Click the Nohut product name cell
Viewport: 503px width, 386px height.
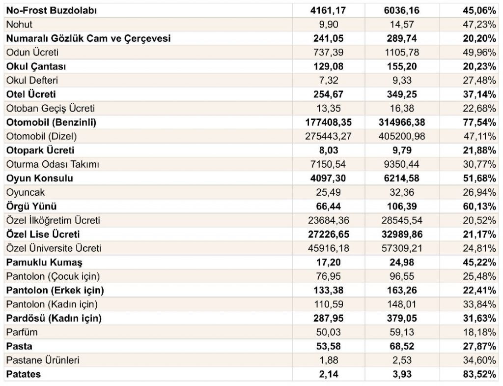click(19, 25)
